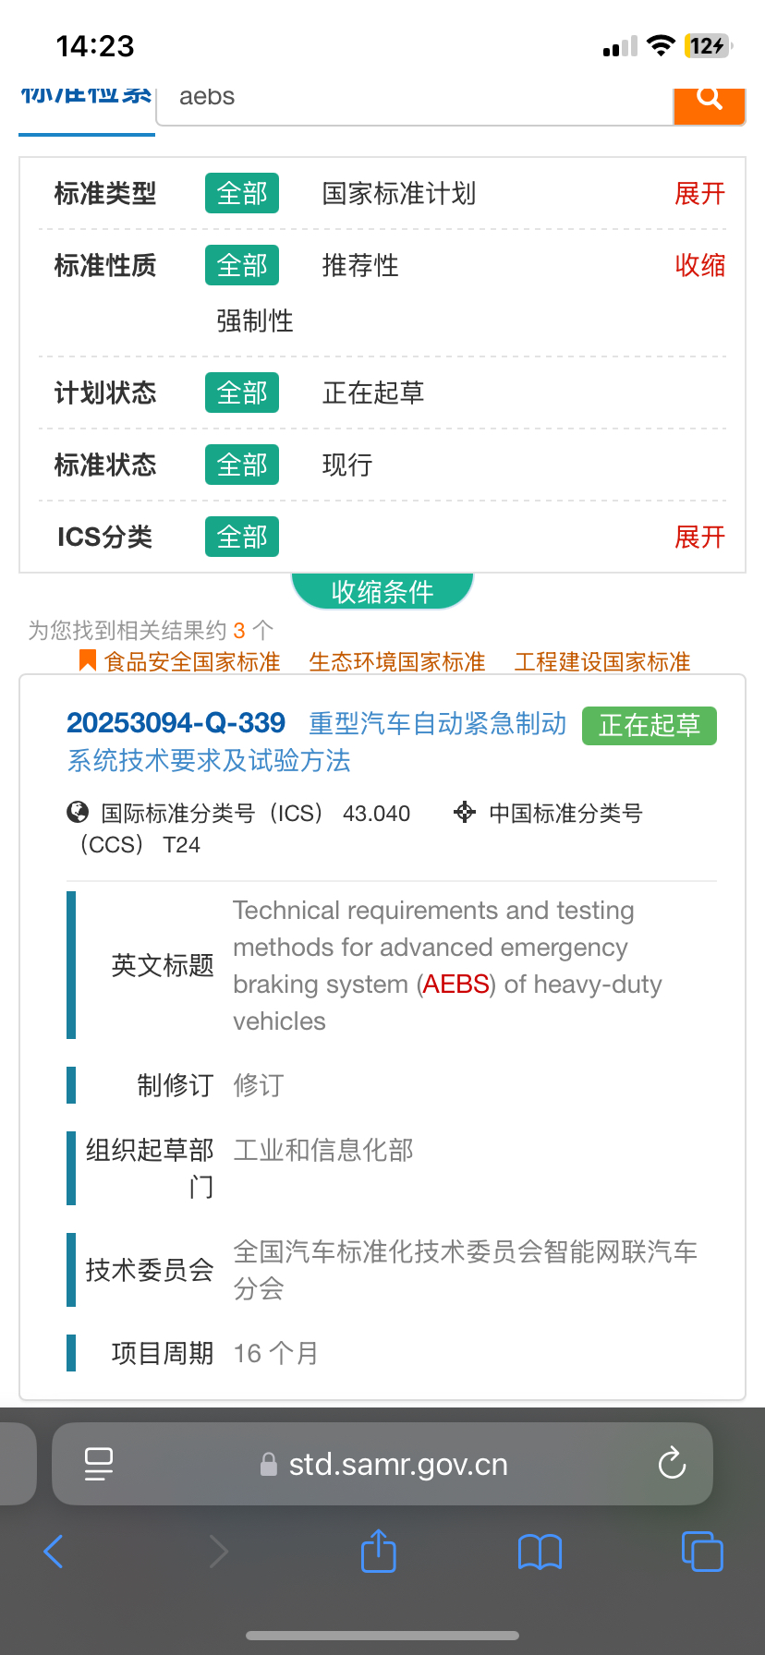Select 强制性 standard nature filter
Viewport: 765px width, 1655px height.
(x=255, y=321)
